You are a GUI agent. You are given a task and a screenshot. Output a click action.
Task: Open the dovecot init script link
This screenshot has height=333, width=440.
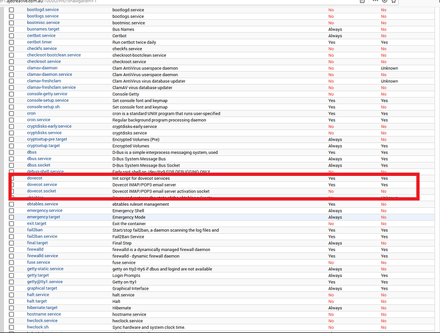pos(35,178)
